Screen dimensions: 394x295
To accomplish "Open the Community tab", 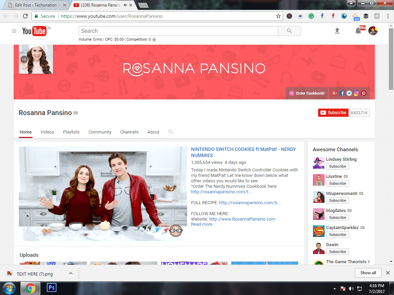I will point(100,132).
